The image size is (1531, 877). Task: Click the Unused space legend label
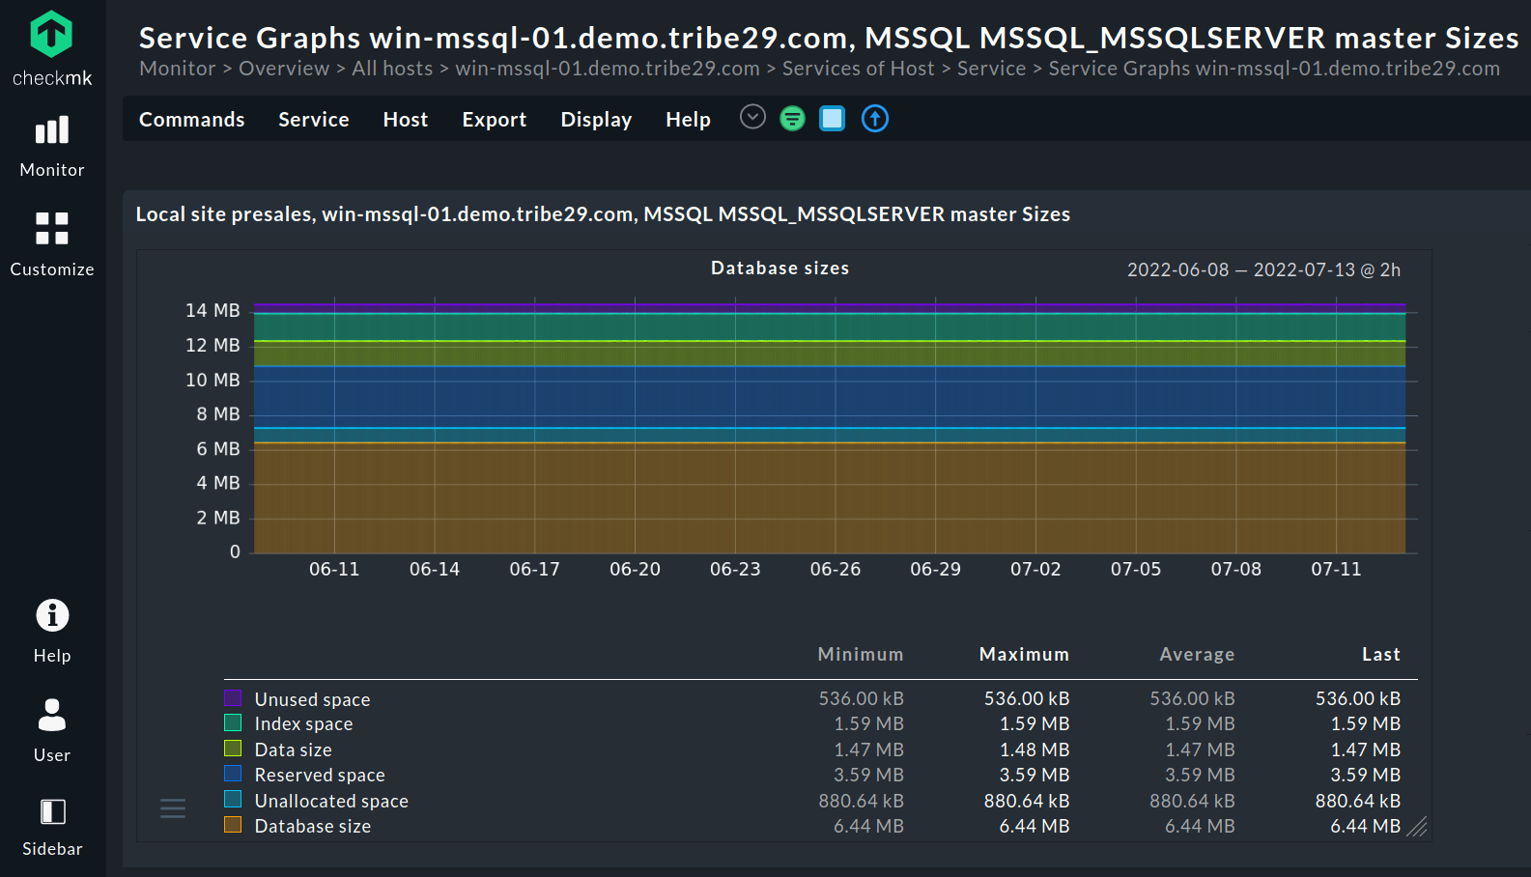tap(312, 699)
